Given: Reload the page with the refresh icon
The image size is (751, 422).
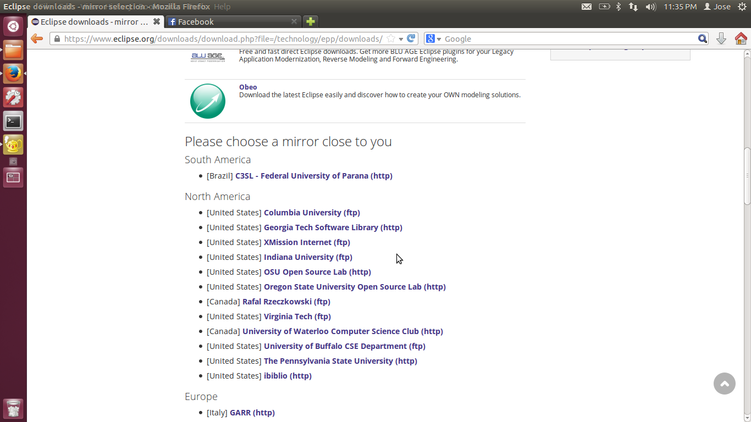Looking at the screenshot, I should pyautogui.click(x=411, y=38).
